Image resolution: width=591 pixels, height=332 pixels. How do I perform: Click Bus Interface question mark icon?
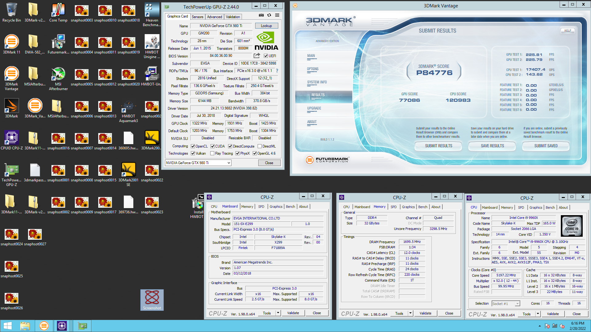(x=277, y=71)
